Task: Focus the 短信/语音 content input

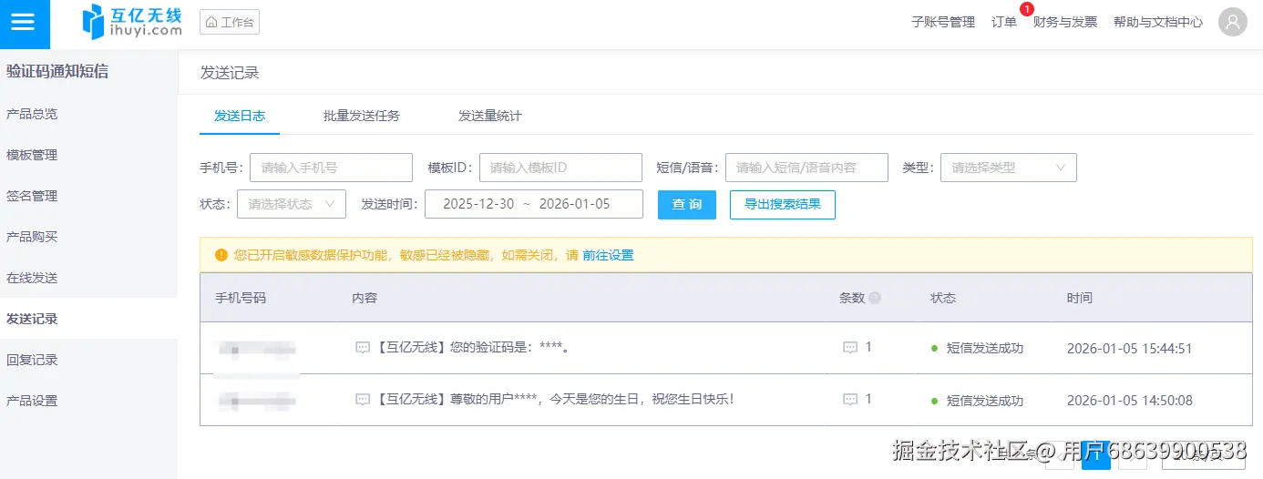Action: pyautogui.click(x=806, y=168)
